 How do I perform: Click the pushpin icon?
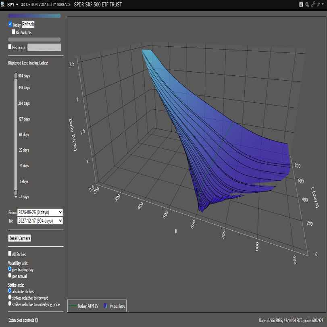(318, 4)
